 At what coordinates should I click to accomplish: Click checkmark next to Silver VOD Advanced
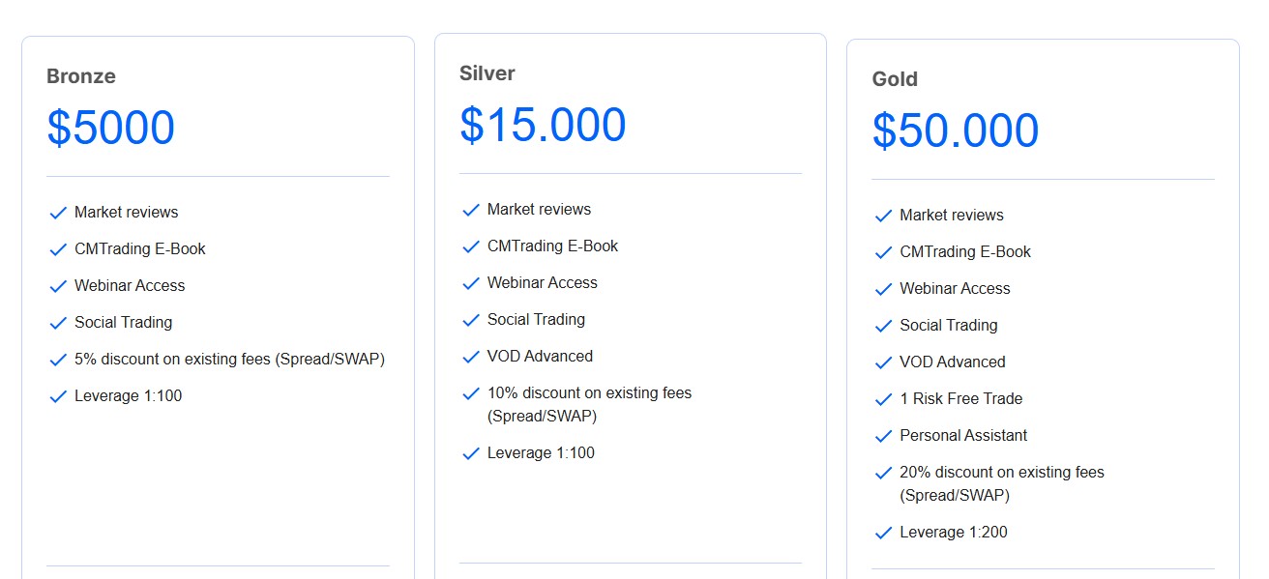tap(471, 357)
